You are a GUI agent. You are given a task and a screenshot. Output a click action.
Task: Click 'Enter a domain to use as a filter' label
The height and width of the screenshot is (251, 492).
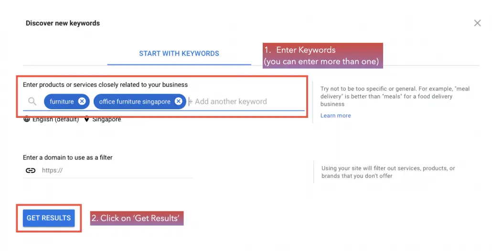[x=67, y=157]
